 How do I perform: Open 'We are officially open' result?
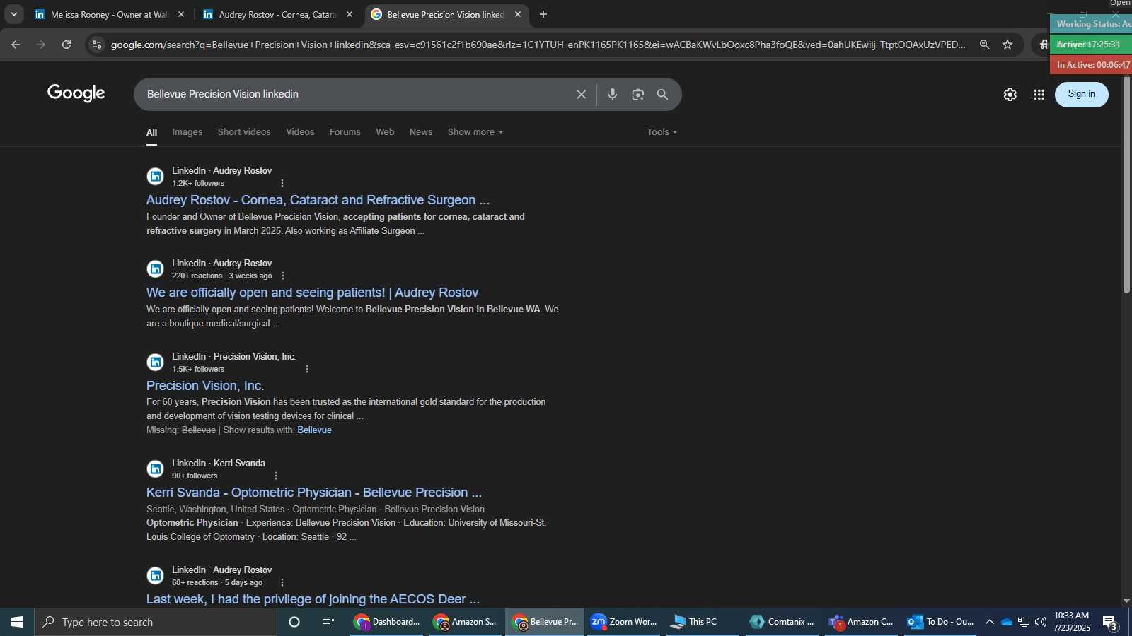[312, 293]
